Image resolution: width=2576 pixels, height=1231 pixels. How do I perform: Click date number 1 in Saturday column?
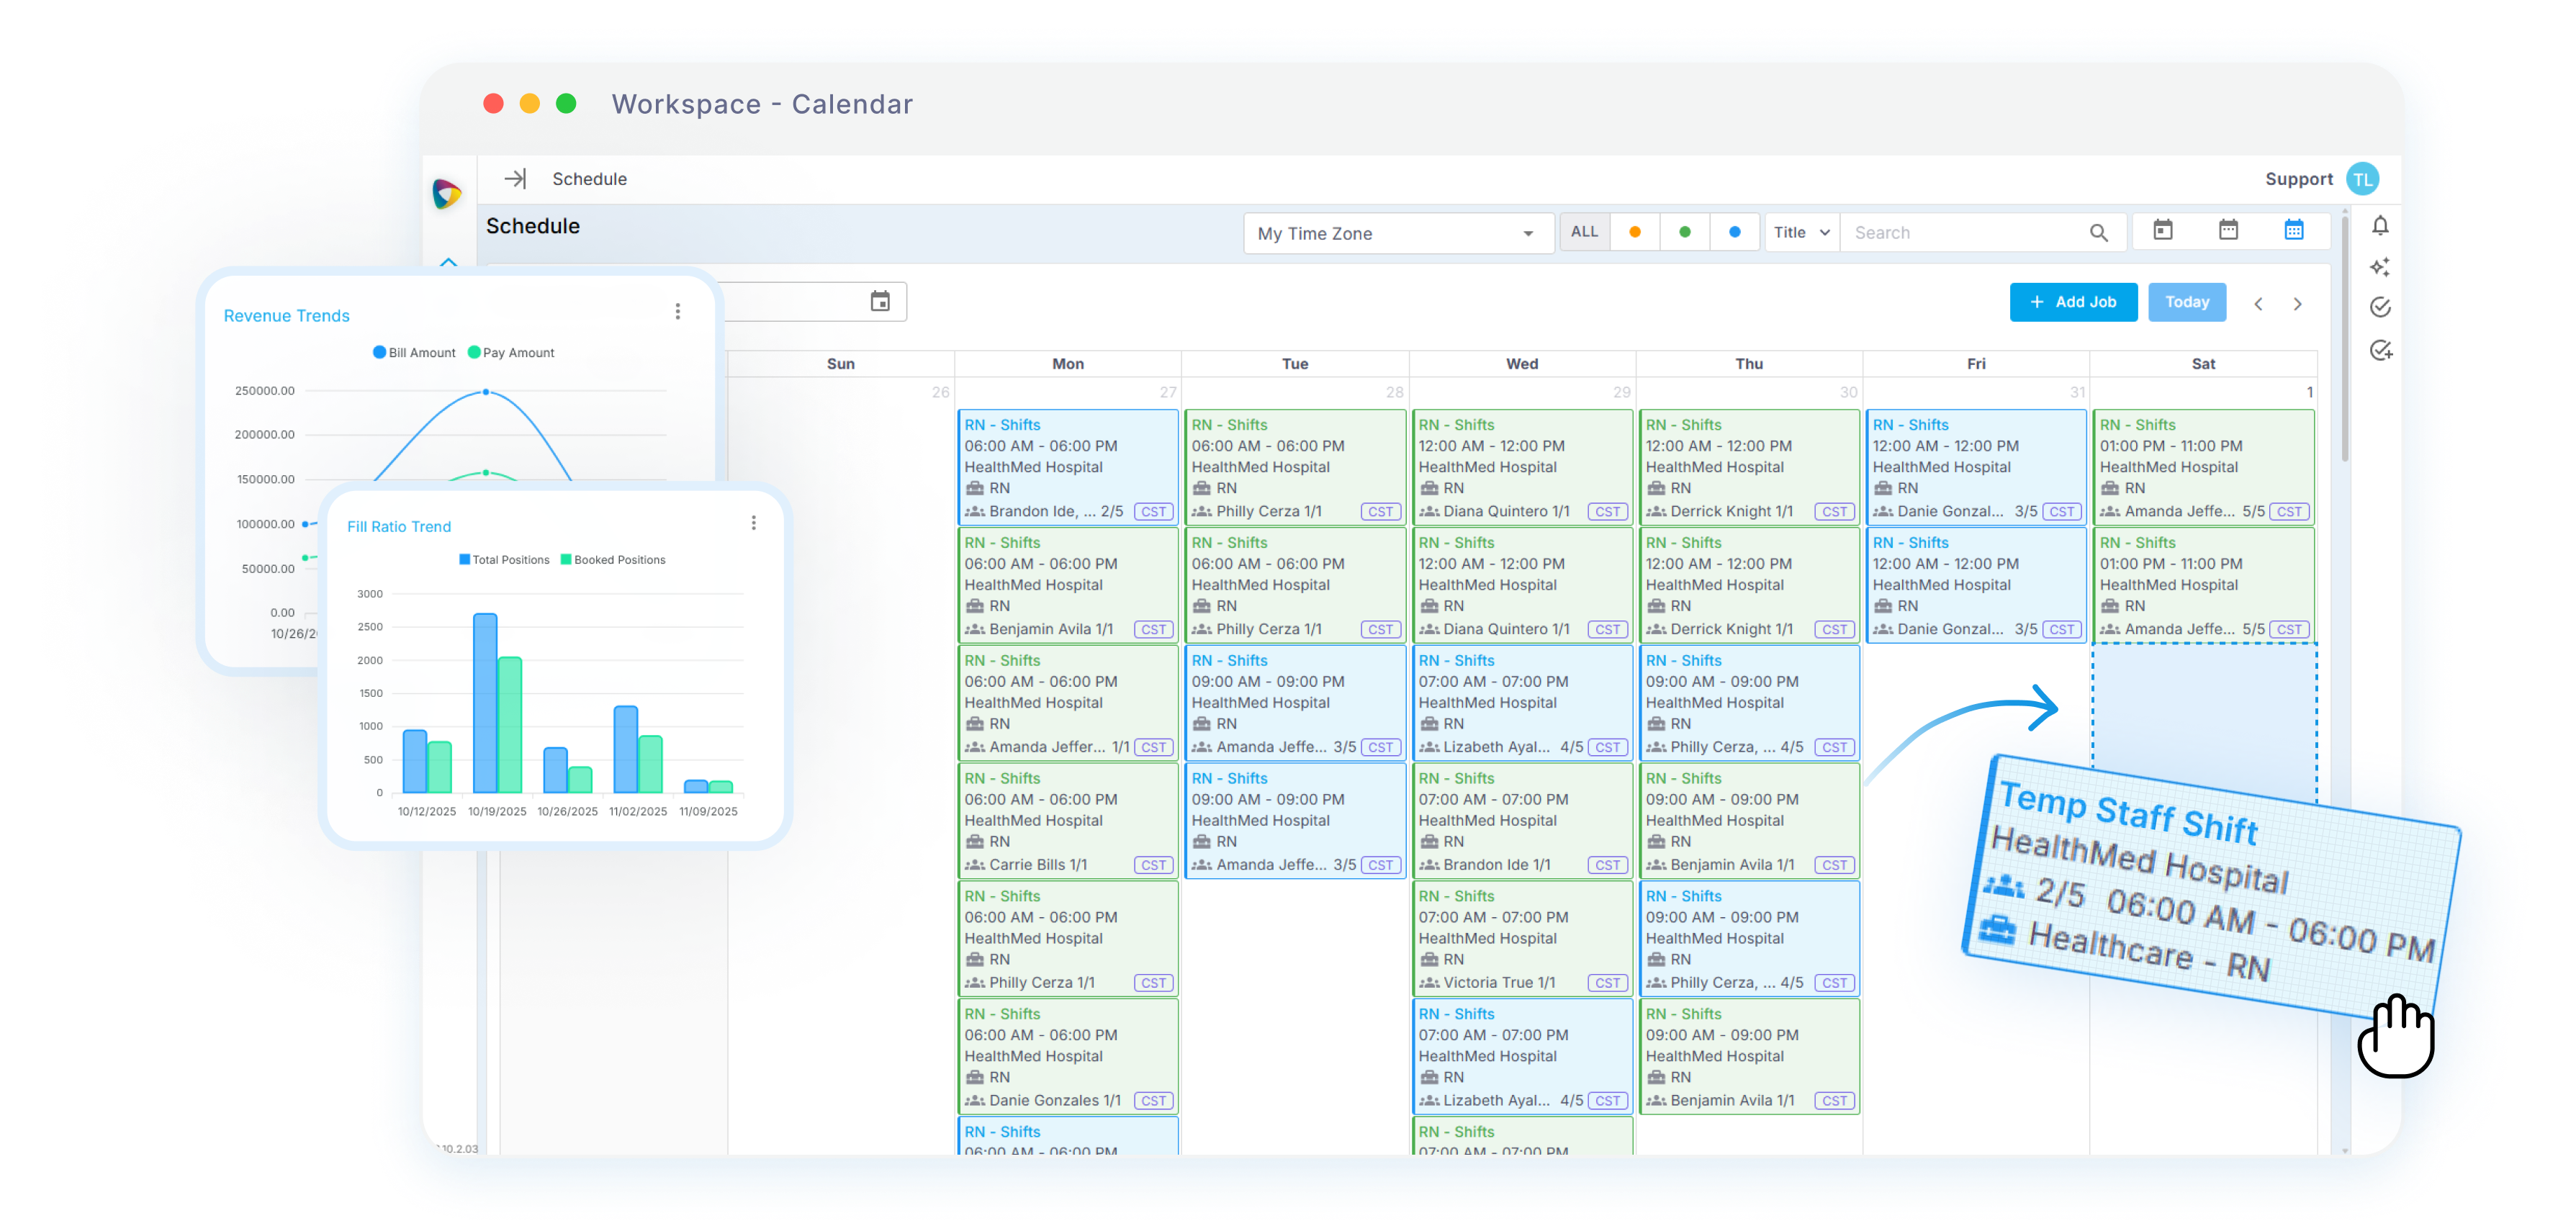(x=2309, y=392)
